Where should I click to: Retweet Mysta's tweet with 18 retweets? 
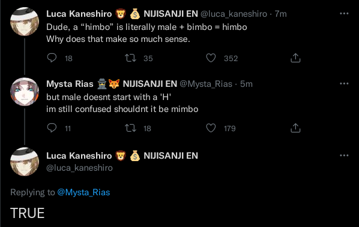[x=130, y=128]
